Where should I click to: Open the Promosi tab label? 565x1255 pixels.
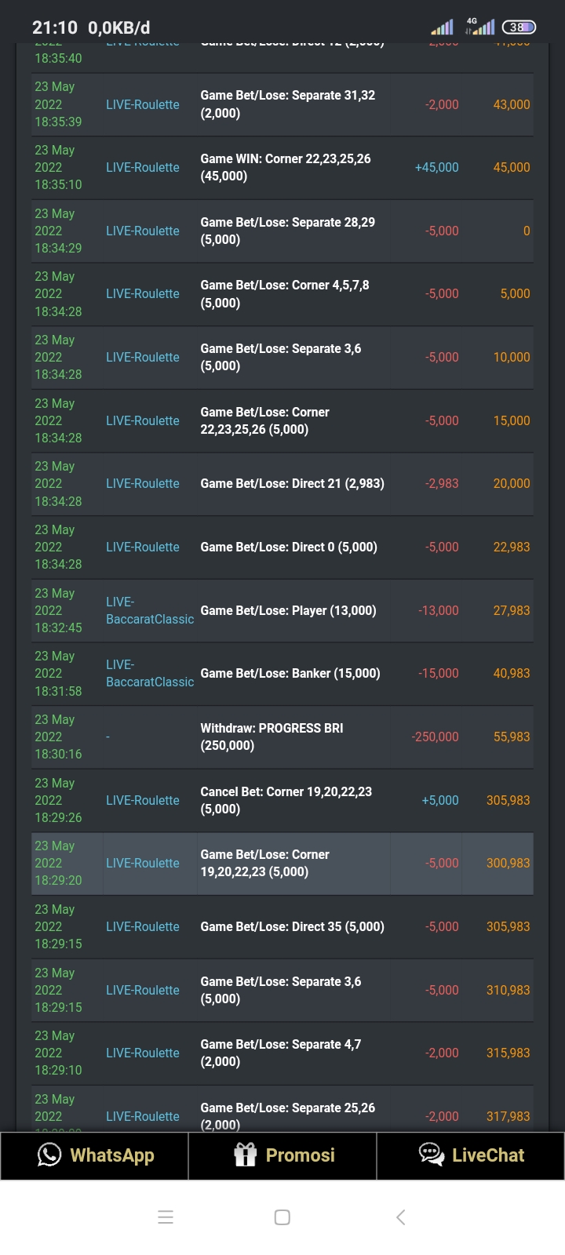click(300, 1155)
